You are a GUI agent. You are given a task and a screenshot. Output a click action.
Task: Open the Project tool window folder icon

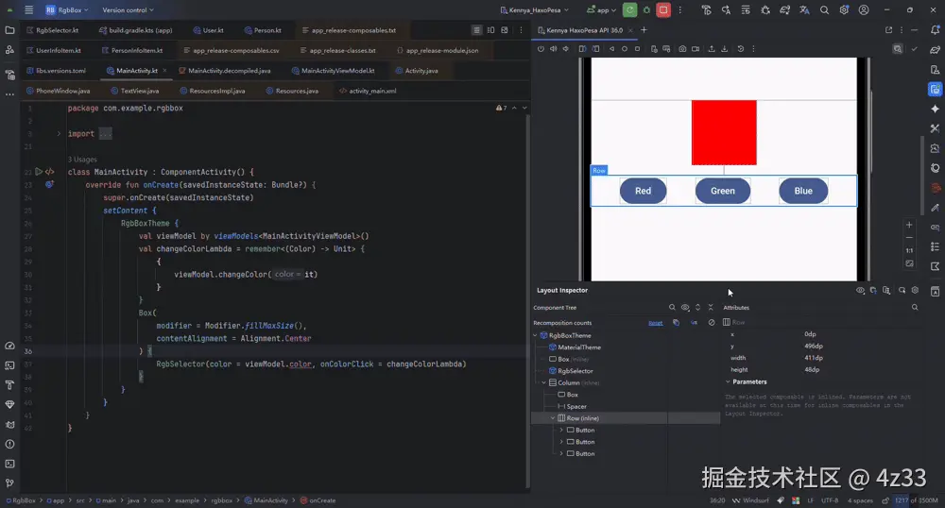click(x=9, y=30)
